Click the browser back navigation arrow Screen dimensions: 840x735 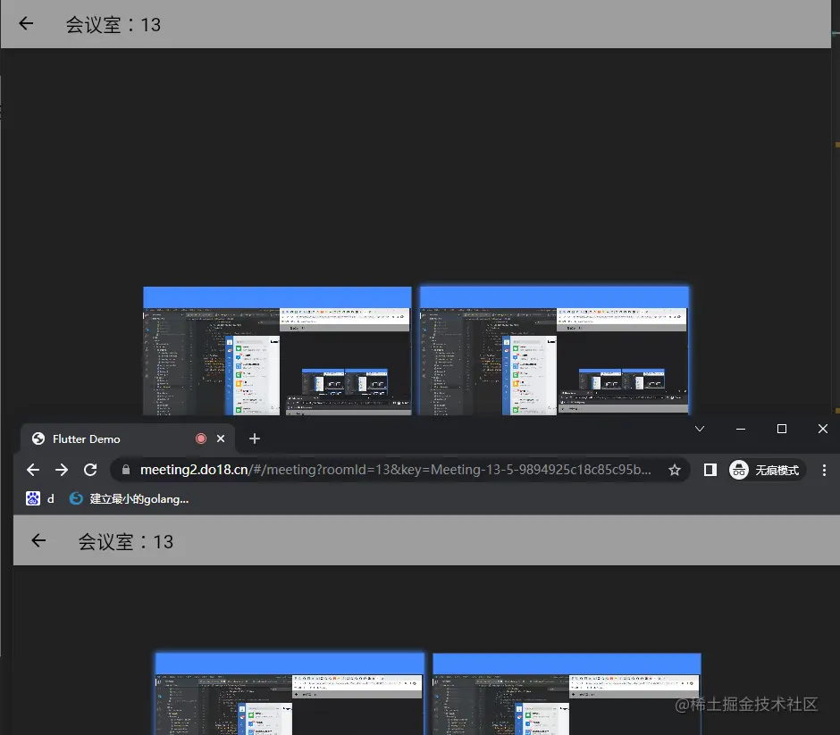tap(33, 469)
